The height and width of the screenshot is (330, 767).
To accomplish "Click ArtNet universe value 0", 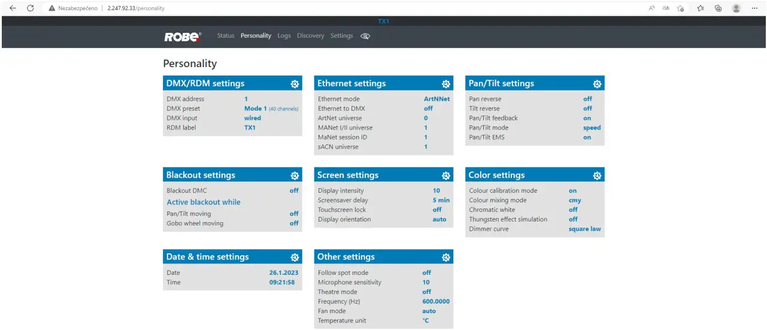I will 426,118.
